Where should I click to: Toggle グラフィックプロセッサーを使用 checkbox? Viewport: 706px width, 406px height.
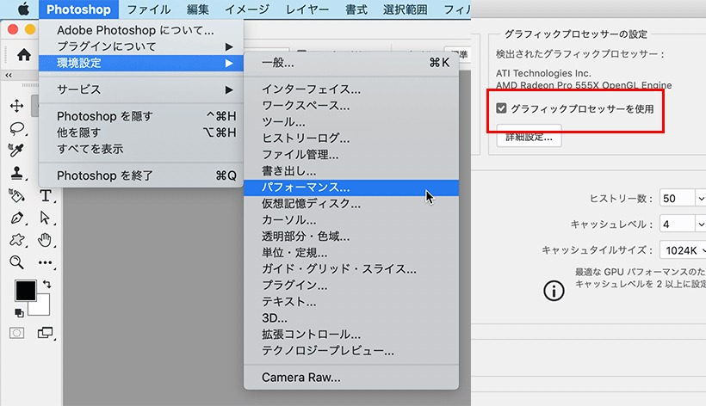501,108
